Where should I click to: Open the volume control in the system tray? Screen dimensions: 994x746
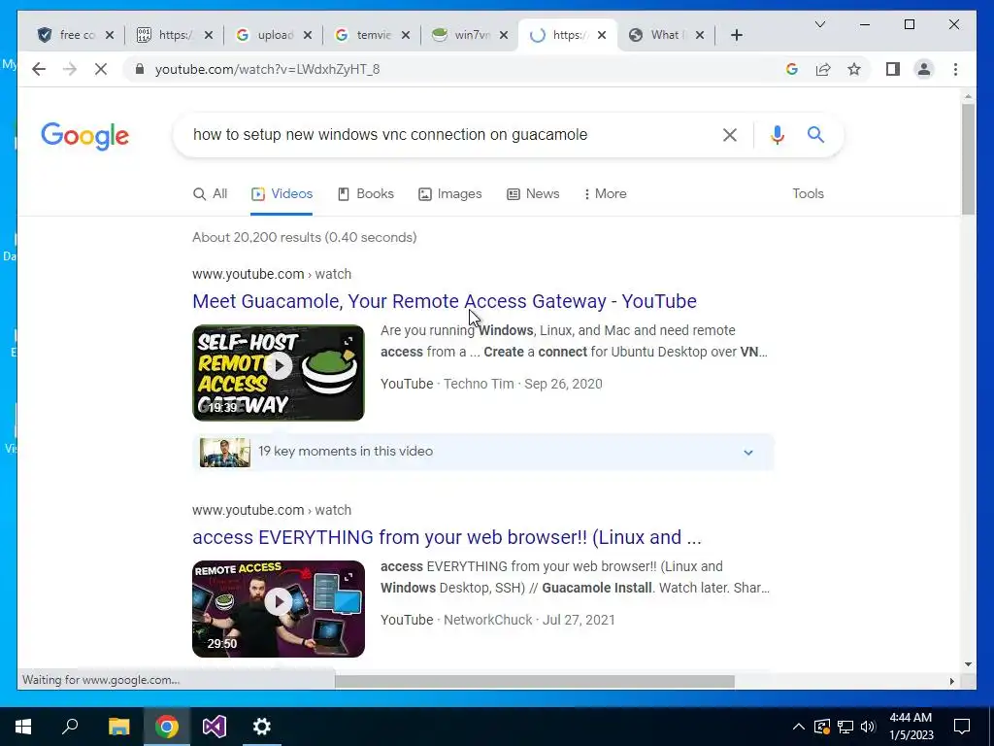point(868,727)
